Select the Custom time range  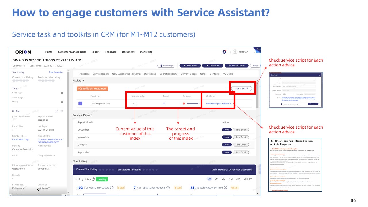[x=248, y=179]
